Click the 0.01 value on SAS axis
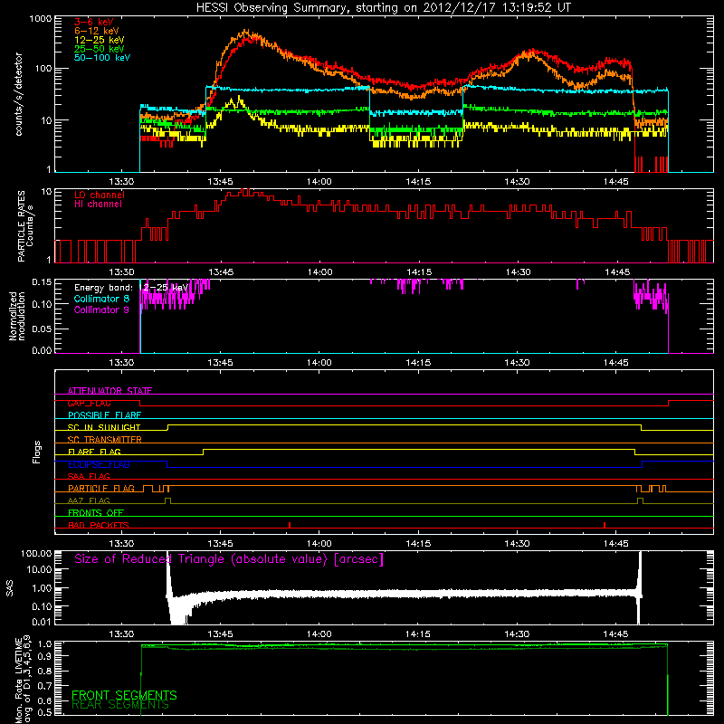Image resolution: width=724 pixels, height=724 pixels. pyautogui.click(x=42, y=622)
